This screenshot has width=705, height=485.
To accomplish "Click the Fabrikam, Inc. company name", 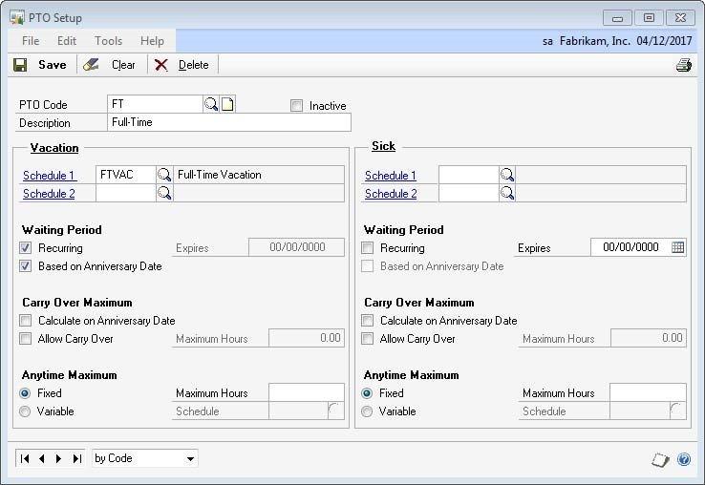I will 595,41.
